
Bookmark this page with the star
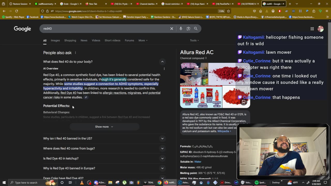[x=228, y=11]
